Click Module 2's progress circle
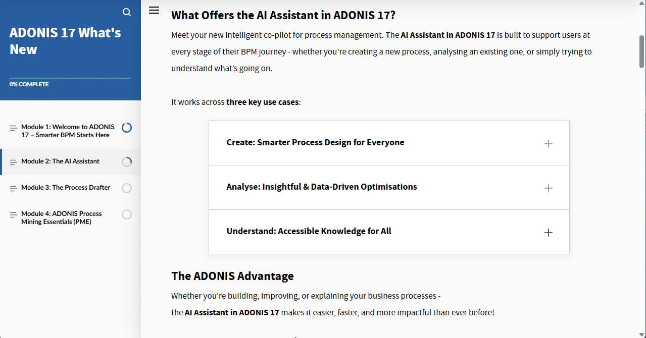Screen dimensions: 646x338 [127, 162]
